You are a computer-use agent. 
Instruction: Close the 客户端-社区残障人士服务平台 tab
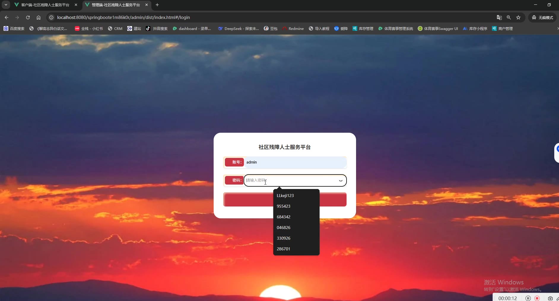tap(76, 5)
